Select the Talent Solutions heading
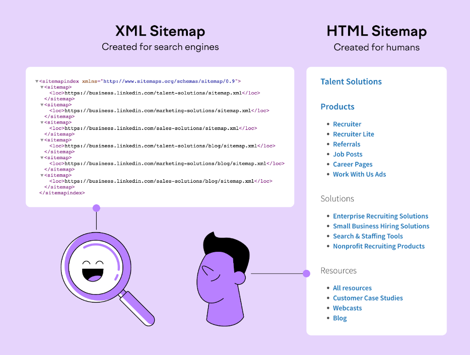This screenshot has height=355, width=470. (x=351, y=81)
